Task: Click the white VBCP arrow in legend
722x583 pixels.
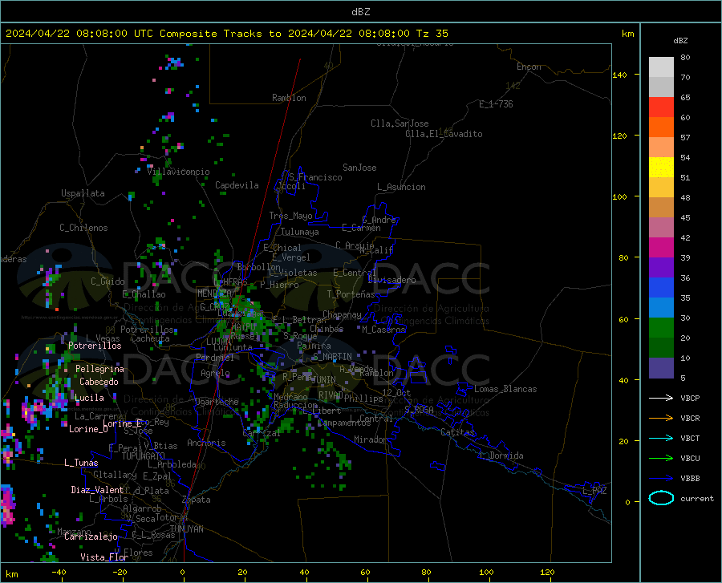Action: 661,398
